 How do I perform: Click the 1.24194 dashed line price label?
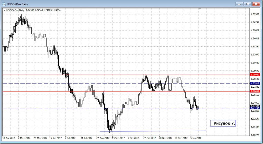(255, 108)
